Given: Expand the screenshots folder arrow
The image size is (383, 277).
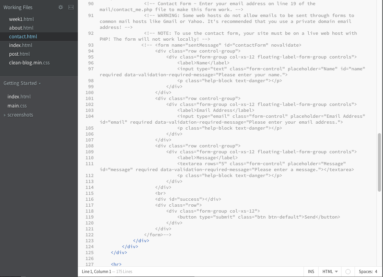Looking at the screenshot, I should coord(5,115).
